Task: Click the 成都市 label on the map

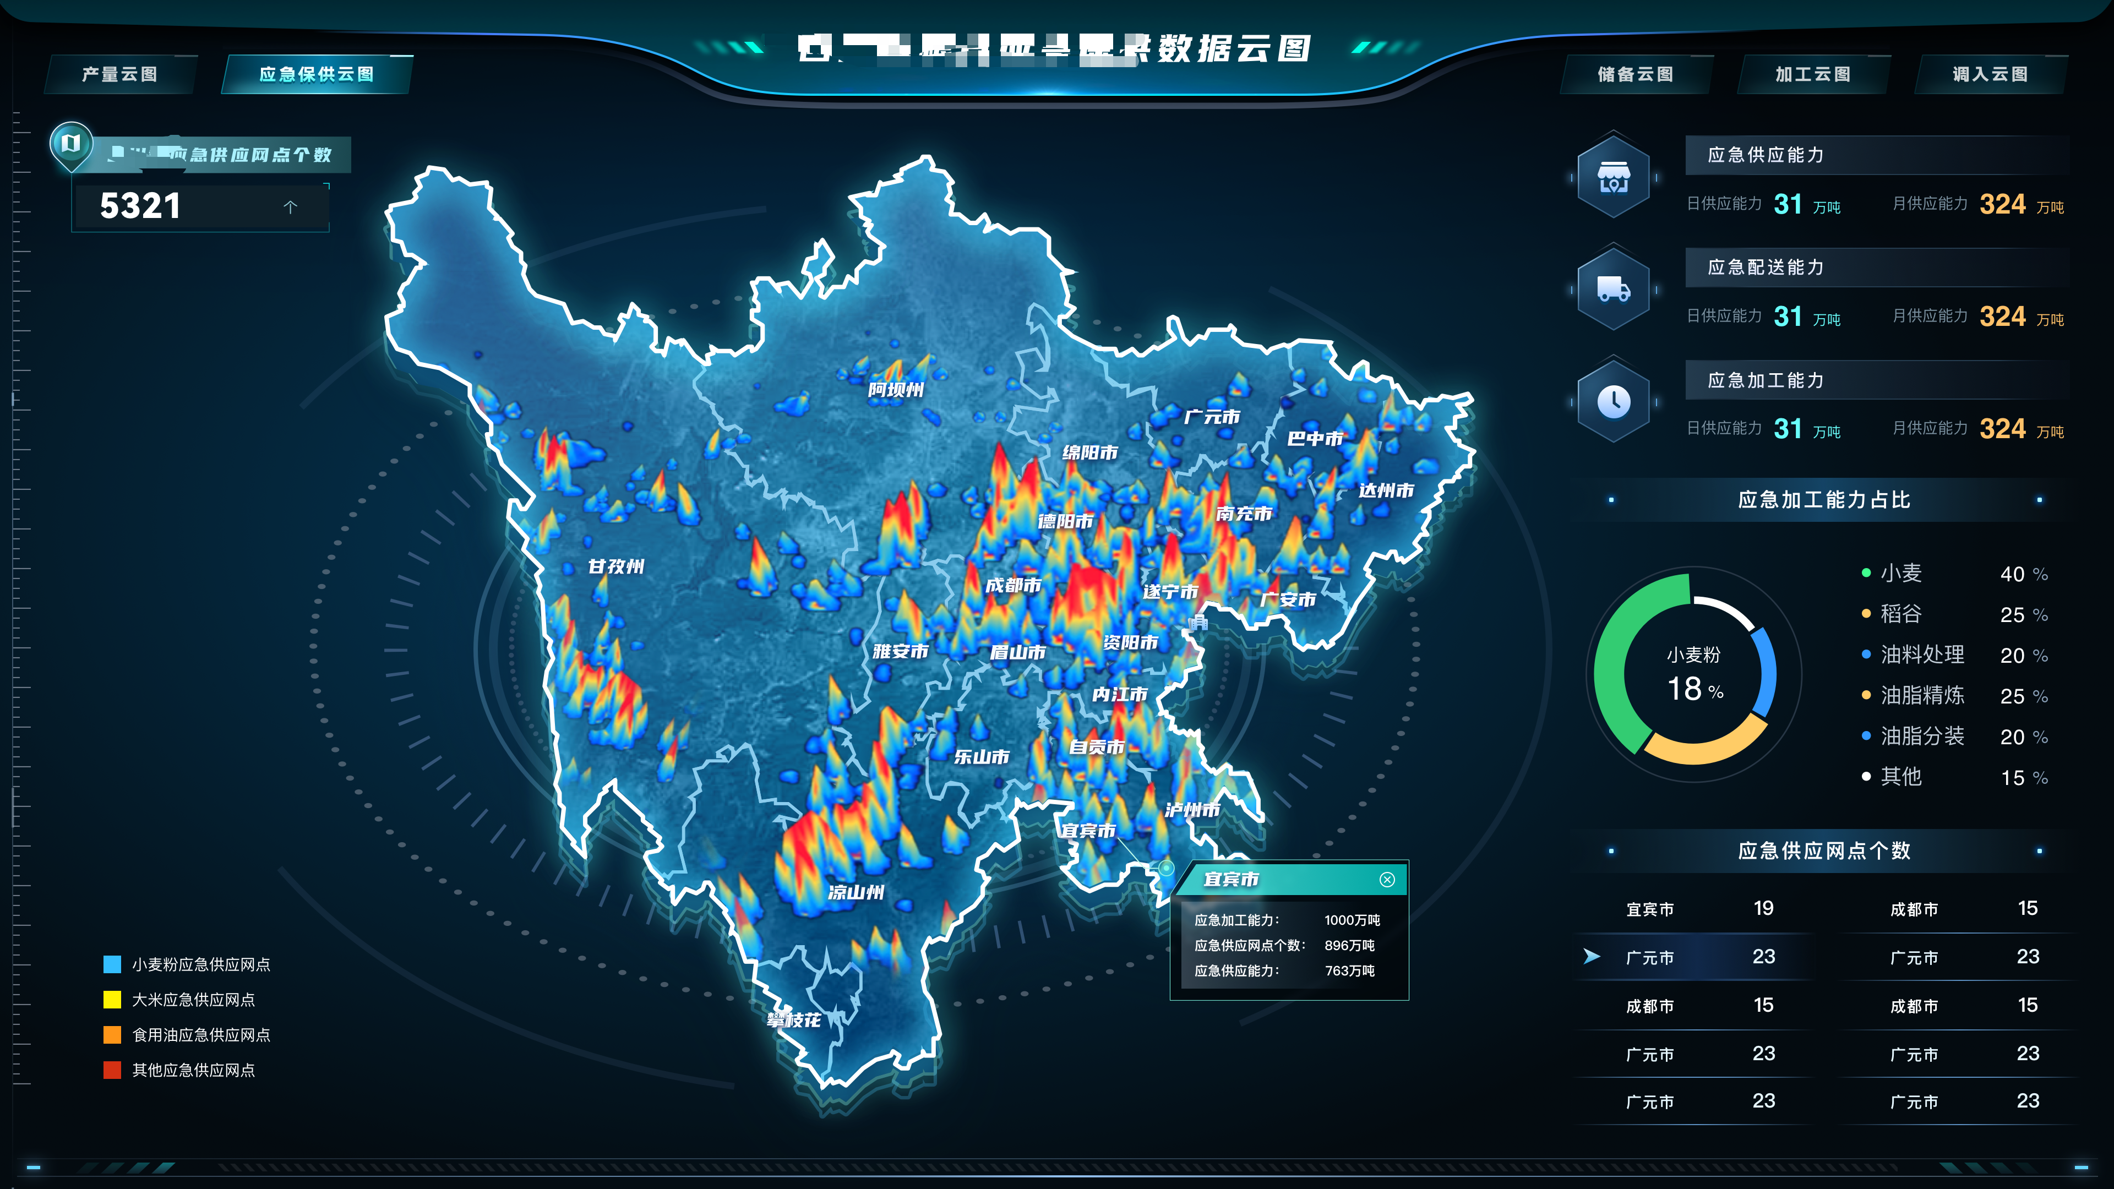Action: pyautogui.click(x=1014, y=586)
